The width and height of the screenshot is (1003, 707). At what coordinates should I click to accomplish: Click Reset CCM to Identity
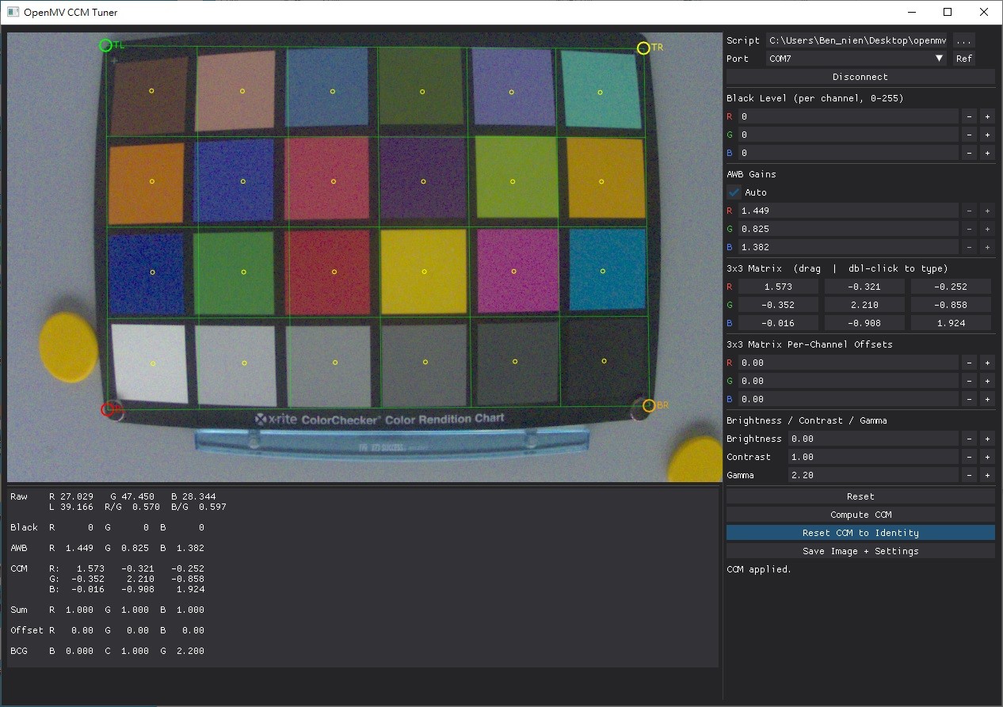pyautogui.click(x=860, y=533)
